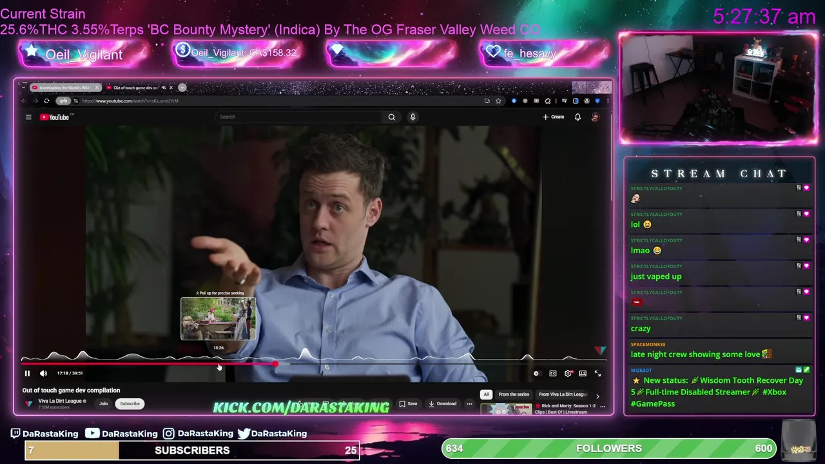Open YouTube hamburger guide menu
The height and width of the screenshot is (464, 825).
tap(28, 117)
